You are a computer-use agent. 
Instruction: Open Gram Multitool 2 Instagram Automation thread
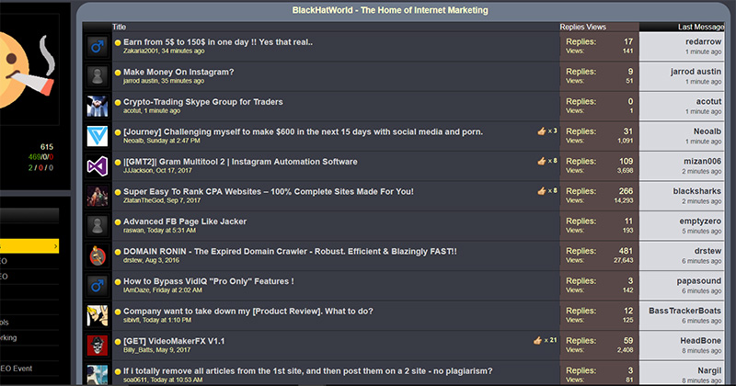tap(240, 162)
